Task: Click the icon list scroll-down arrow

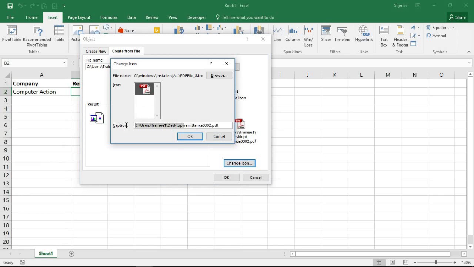Action: pyautogui.click(x=157, y=116)
